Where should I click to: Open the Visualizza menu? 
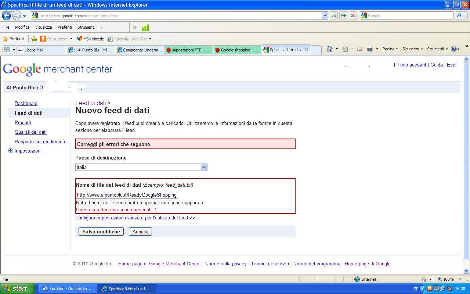[44, 27]
